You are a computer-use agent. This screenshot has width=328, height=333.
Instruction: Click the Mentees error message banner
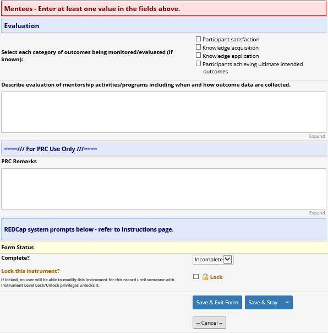coord(163,8)
